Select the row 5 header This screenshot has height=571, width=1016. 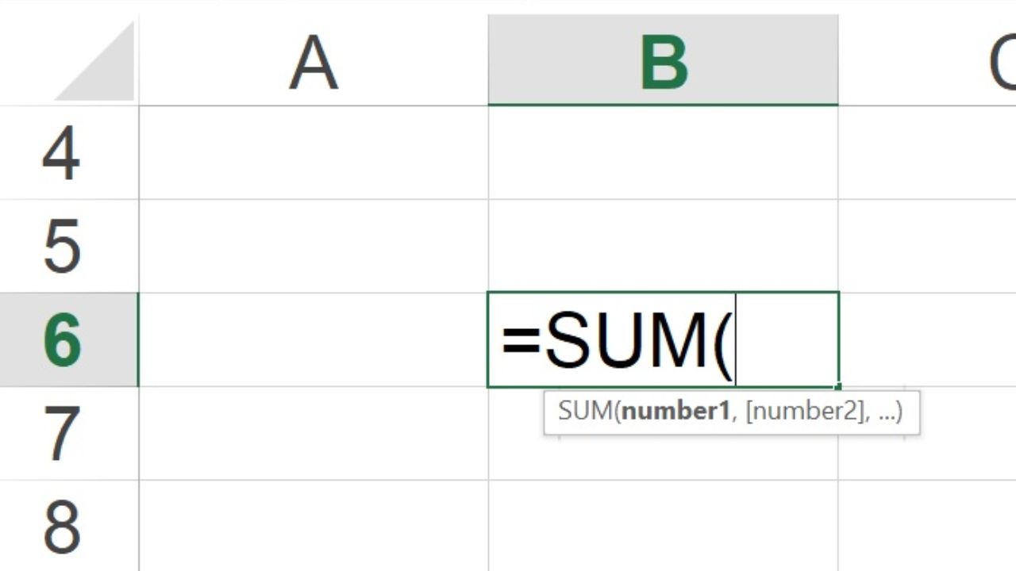point(62,246)
